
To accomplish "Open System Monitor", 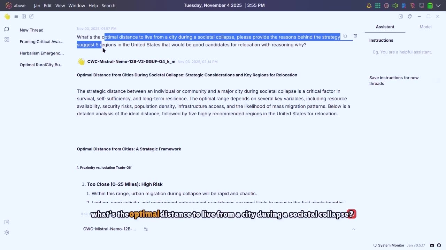I will (x=389, y=245).
